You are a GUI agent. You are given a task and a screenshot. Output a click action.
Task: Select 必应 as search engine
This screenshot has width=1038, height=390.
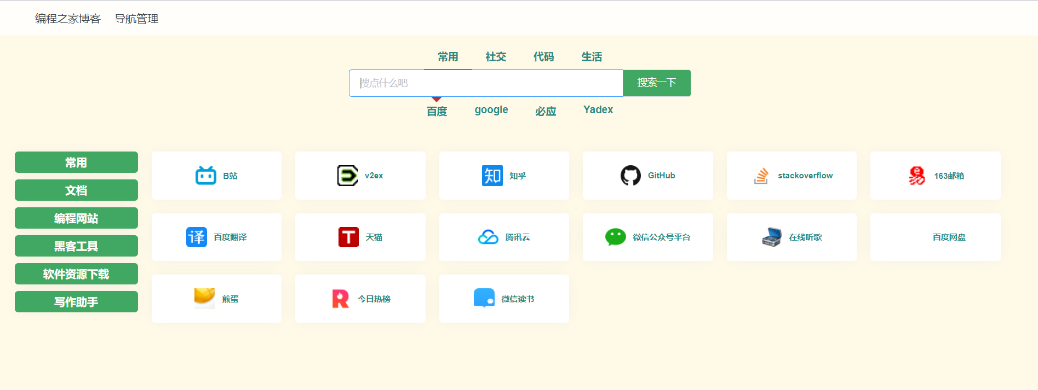[x=546, y=111]
